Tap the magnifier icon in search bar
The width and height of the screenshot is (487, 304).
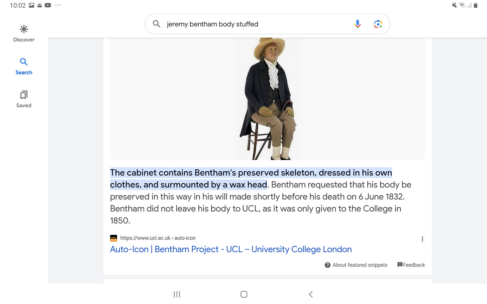pyautogui.click(x=157, y=24)
